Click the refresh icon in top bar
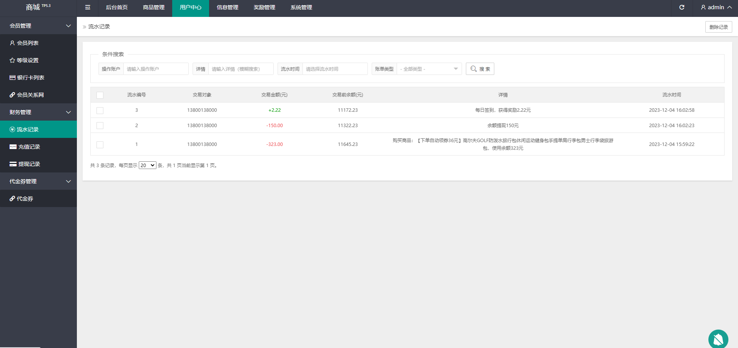The image size is (738, 348). (681, 7)
